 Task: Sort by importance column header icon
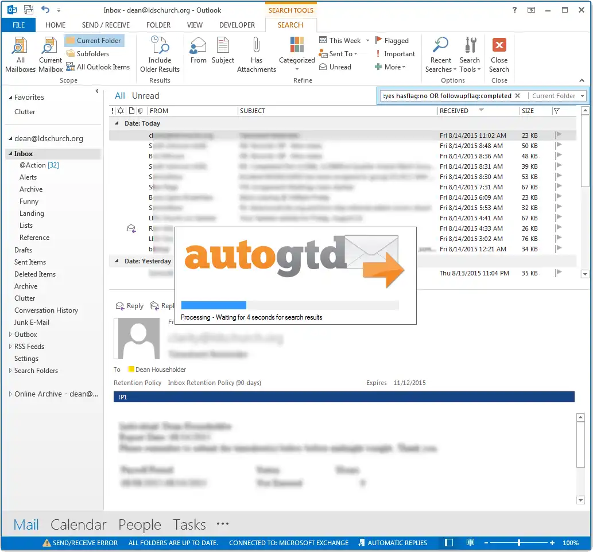click(113, 111)
